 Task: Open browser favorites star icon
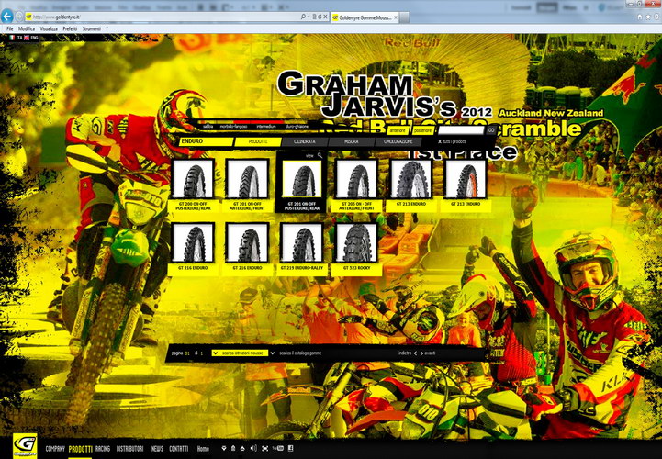[648, 17]
